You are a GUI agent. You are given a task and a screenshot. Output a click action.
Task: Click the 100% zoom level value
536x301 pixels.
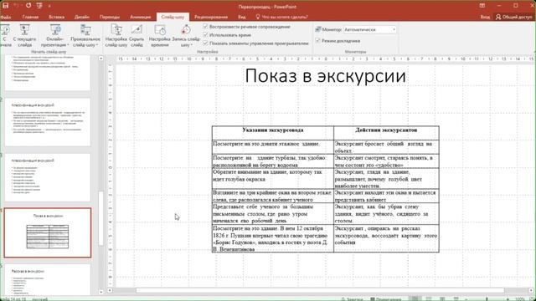tap(520, 299)
